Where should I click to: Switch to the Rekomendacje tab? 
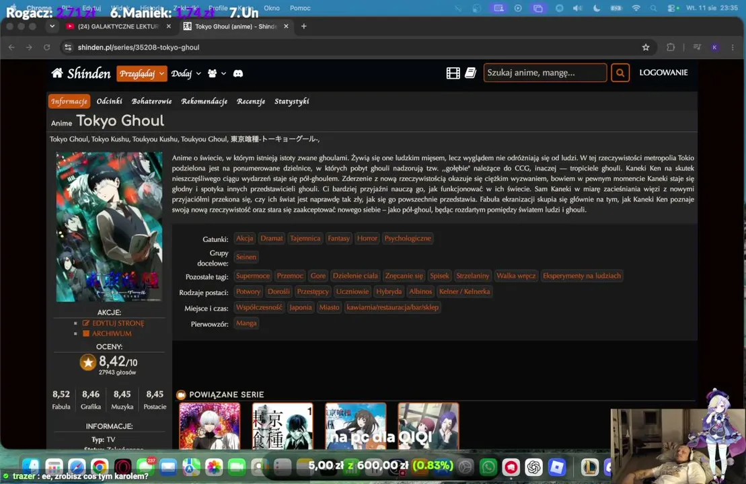(x=204, y=102)
